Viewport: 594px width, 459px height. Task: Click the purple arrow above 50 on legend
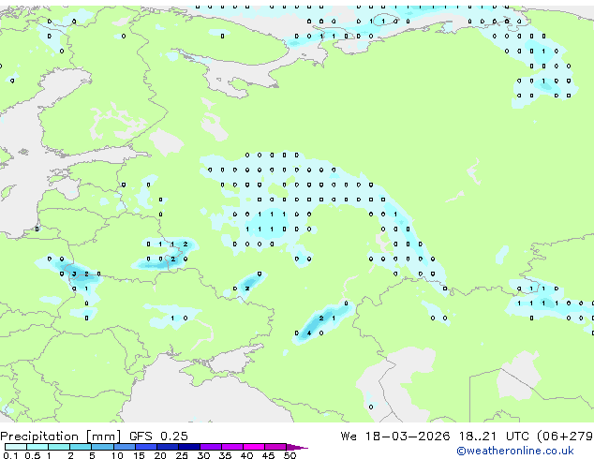point(297,447)
